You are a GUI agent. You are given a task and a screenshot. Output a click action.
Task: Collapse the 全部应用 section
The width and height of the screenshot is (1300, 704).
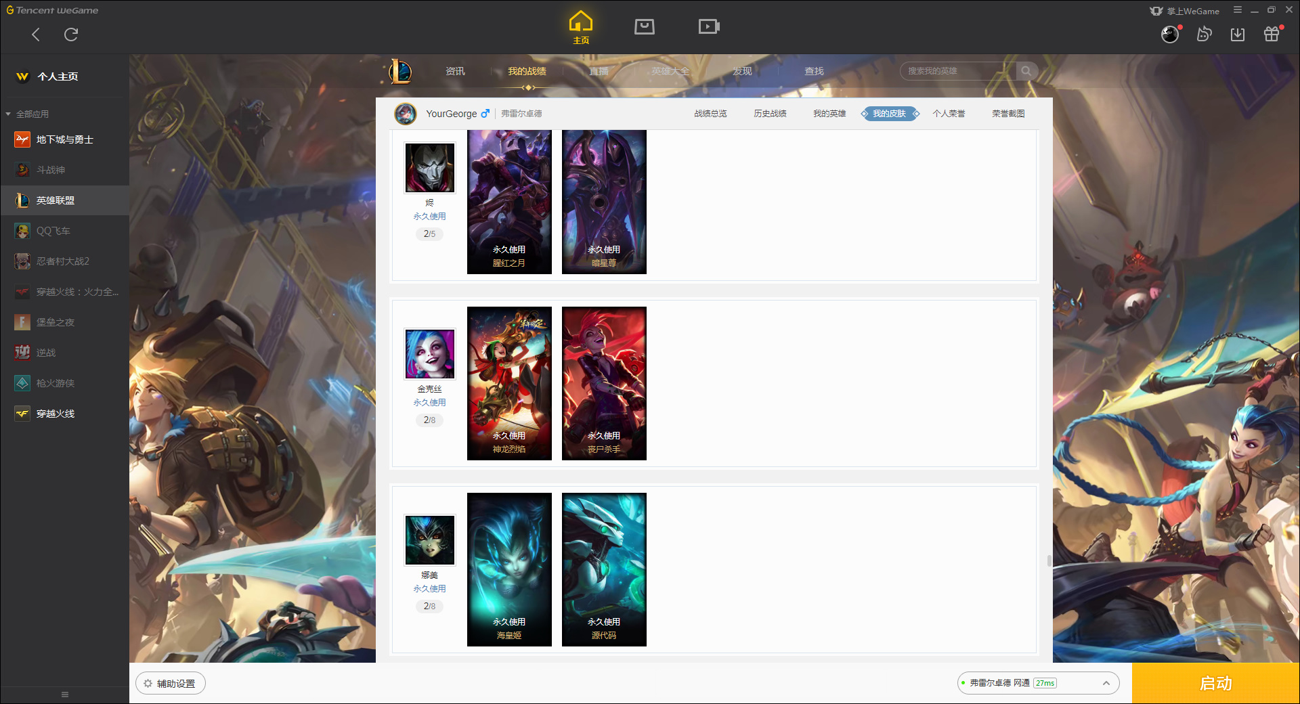[x=27, y=114]
